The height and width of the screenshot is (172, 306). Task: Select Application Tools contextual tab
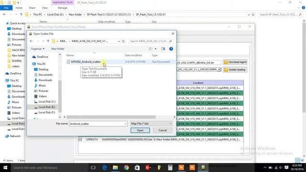[63, 2]
